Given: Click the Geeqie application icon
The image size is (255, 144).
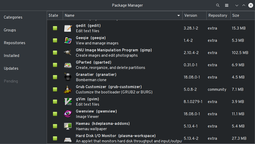Looking at the screenshot, I should [x=68, y=40].
